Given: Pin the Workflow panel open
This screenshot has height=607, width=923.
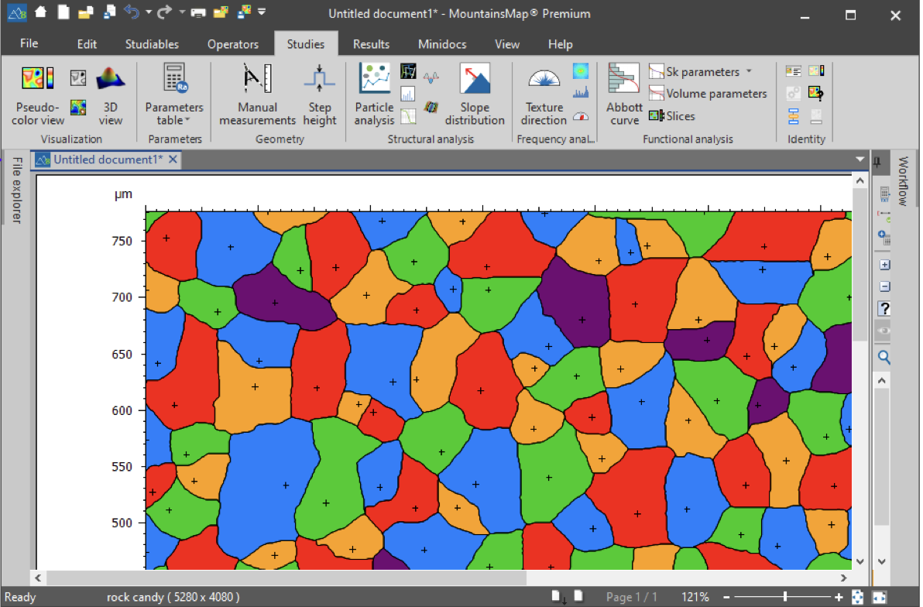Looking at the screenshot, I should tap(876, 160).
